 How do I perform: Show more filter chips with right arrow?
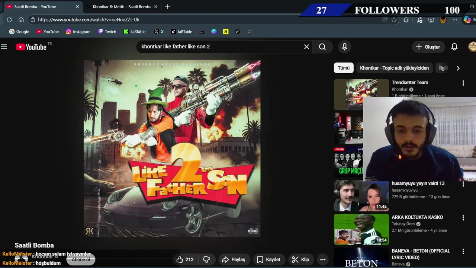(x=458, y=68)
